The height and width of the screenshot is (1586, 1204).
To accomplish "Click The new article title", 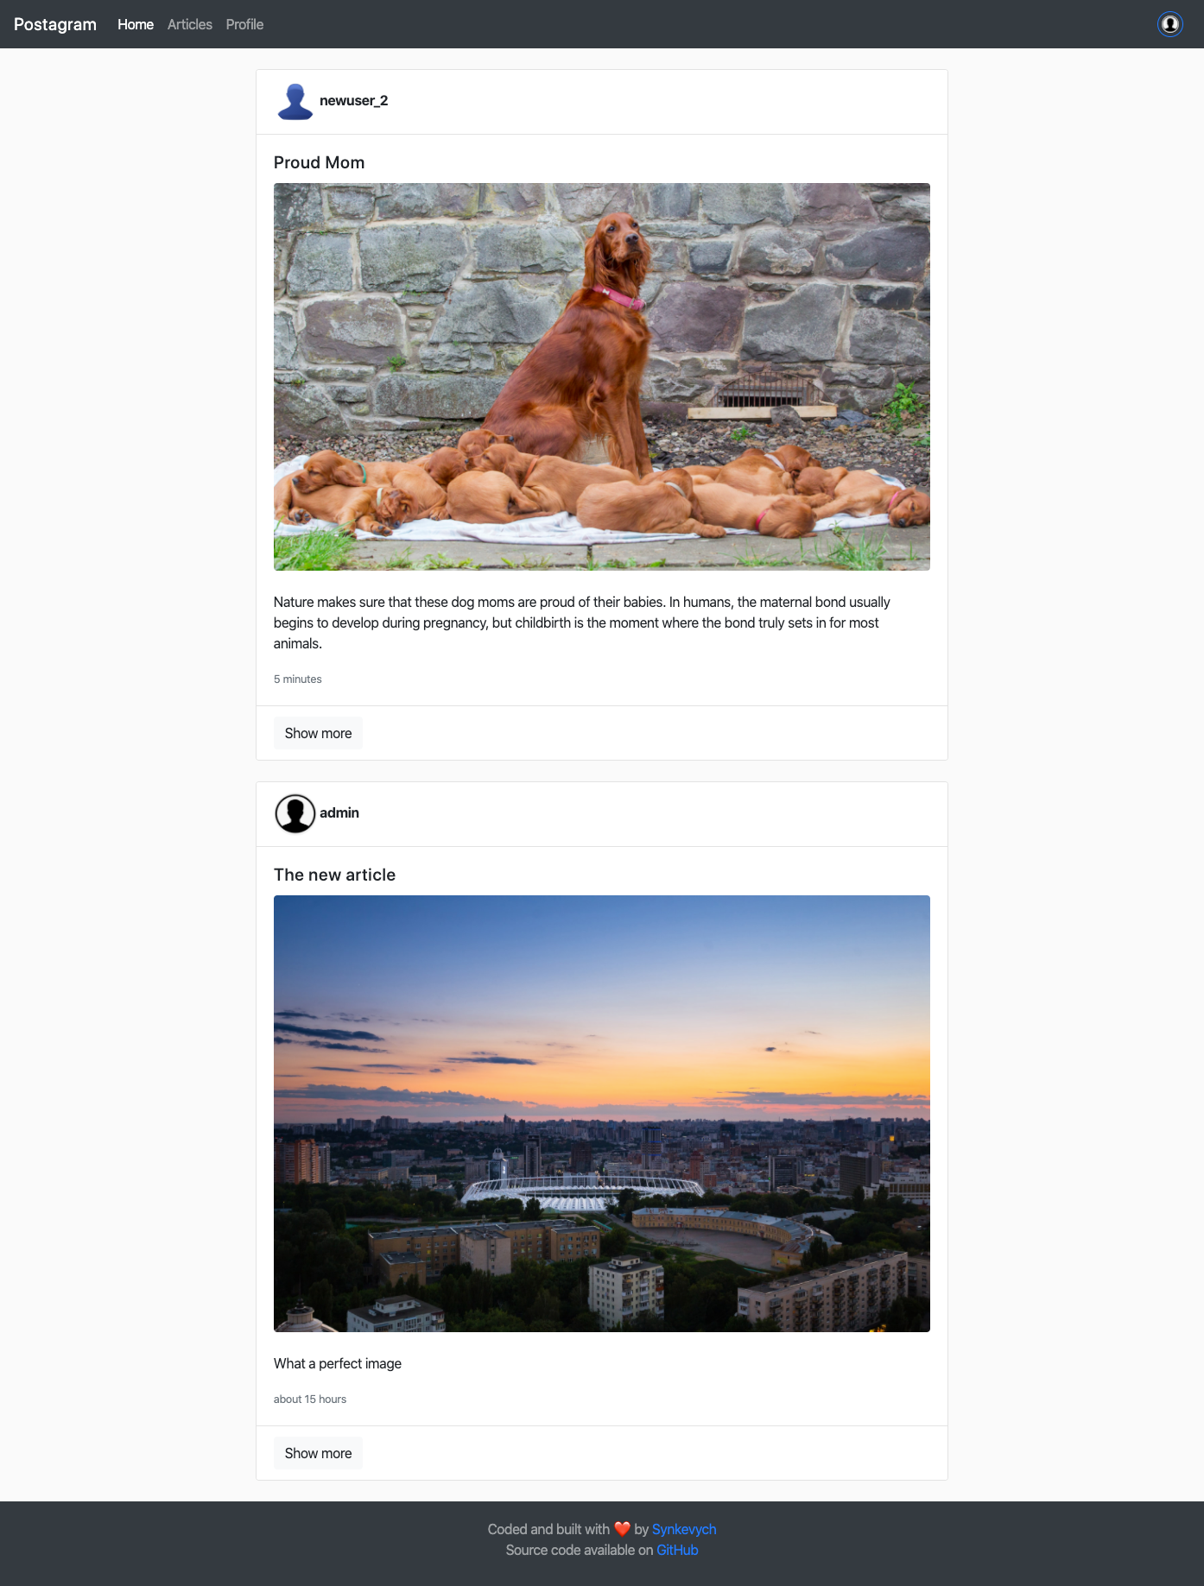I will (334, 875).
